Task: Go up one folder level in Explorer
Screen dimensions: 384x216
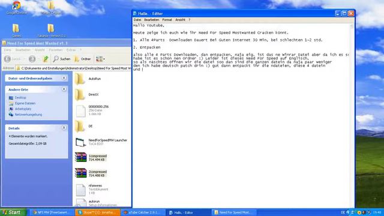Action: point(46,59)
